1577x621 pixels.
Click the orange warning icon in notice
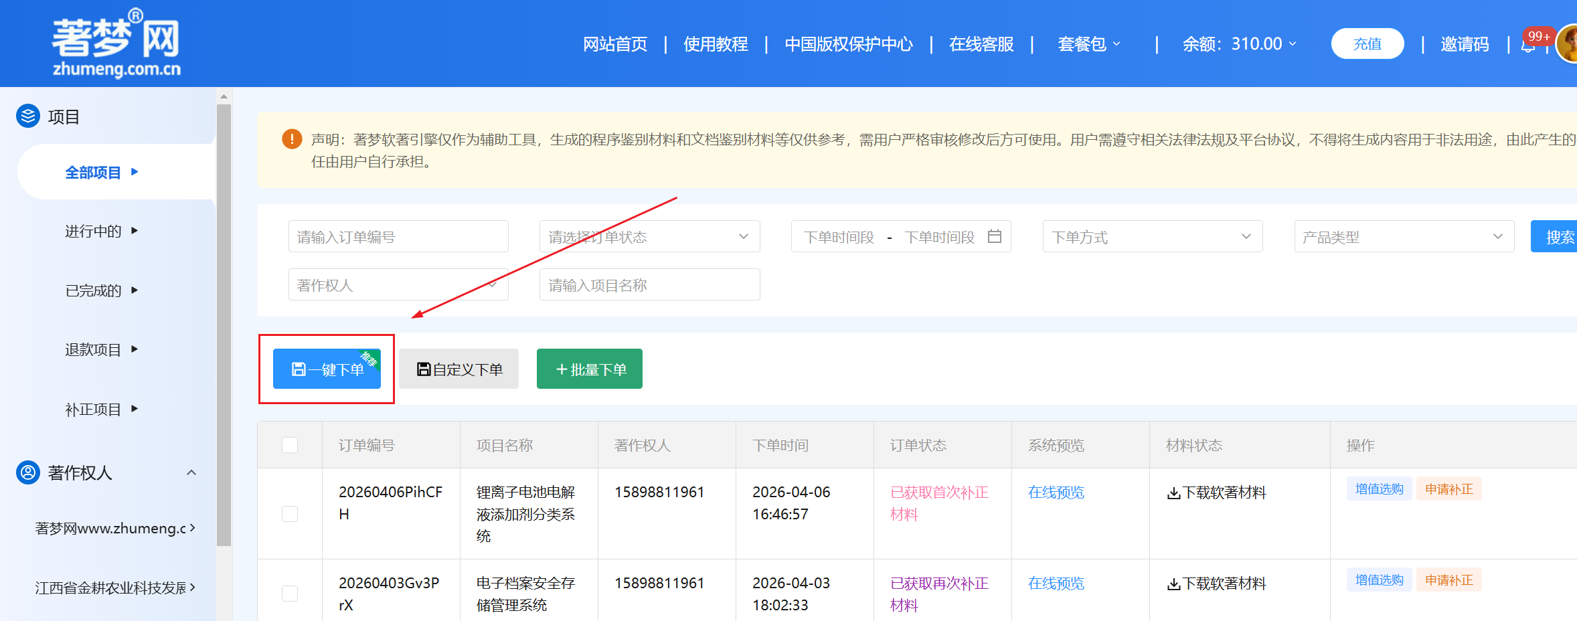[292, 139]
